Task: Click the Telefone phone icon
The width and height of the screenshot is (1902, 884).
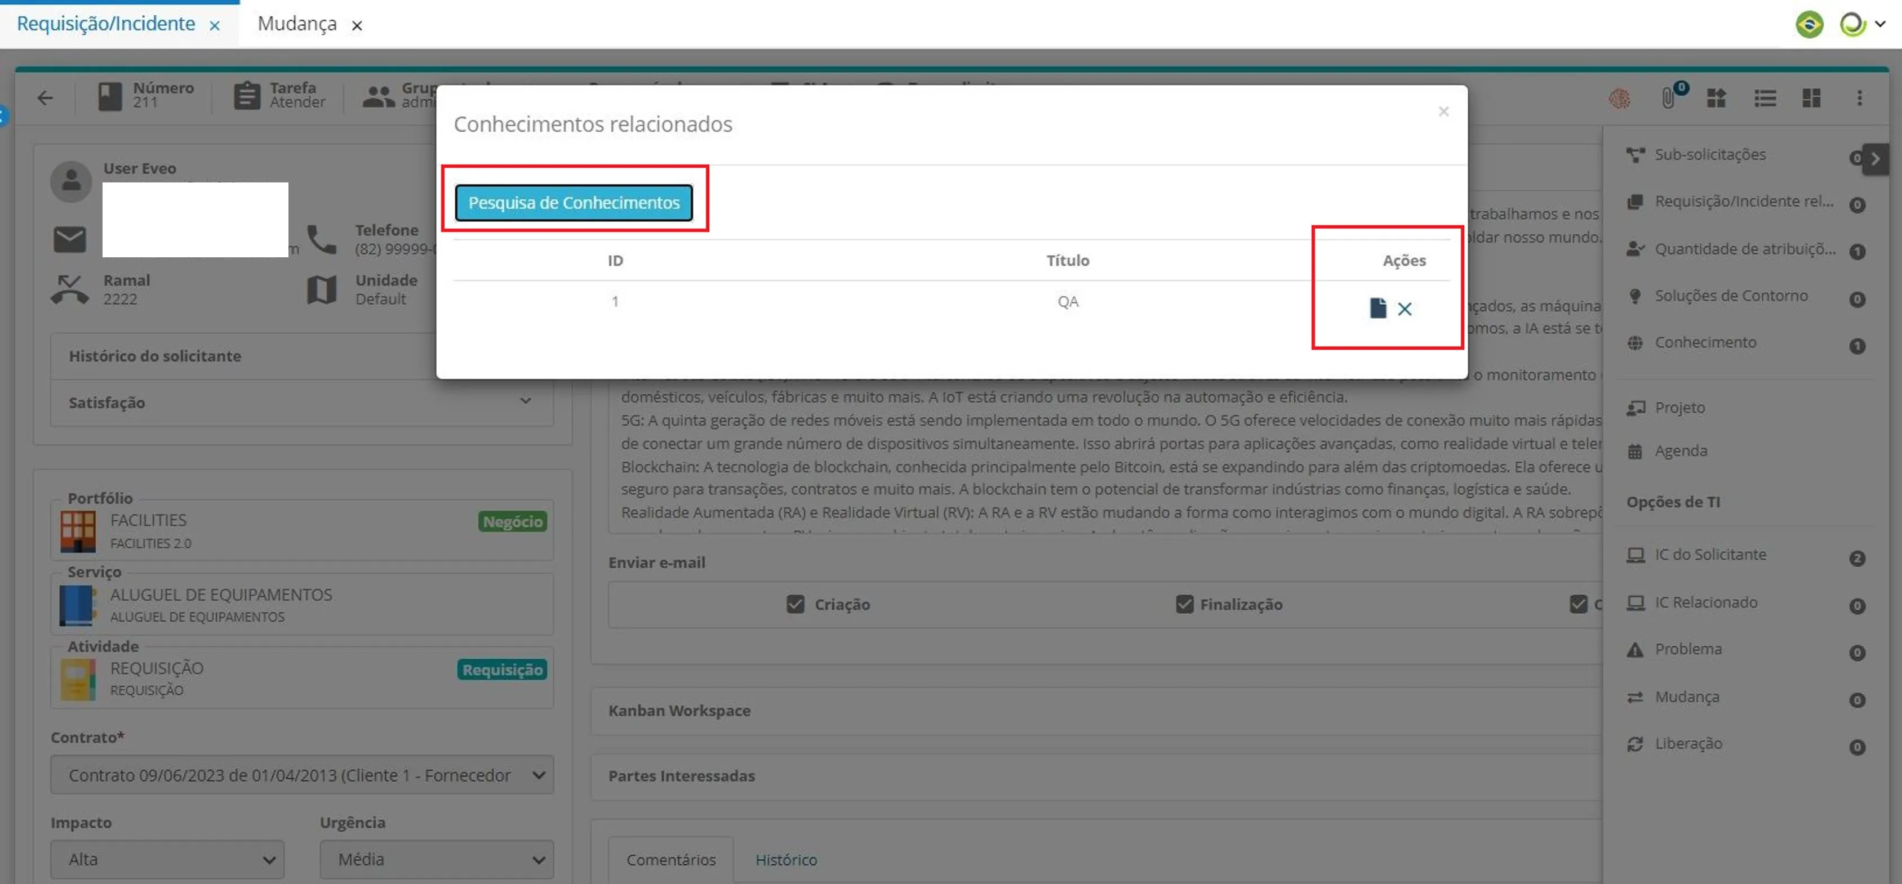Action: point(322,239)
